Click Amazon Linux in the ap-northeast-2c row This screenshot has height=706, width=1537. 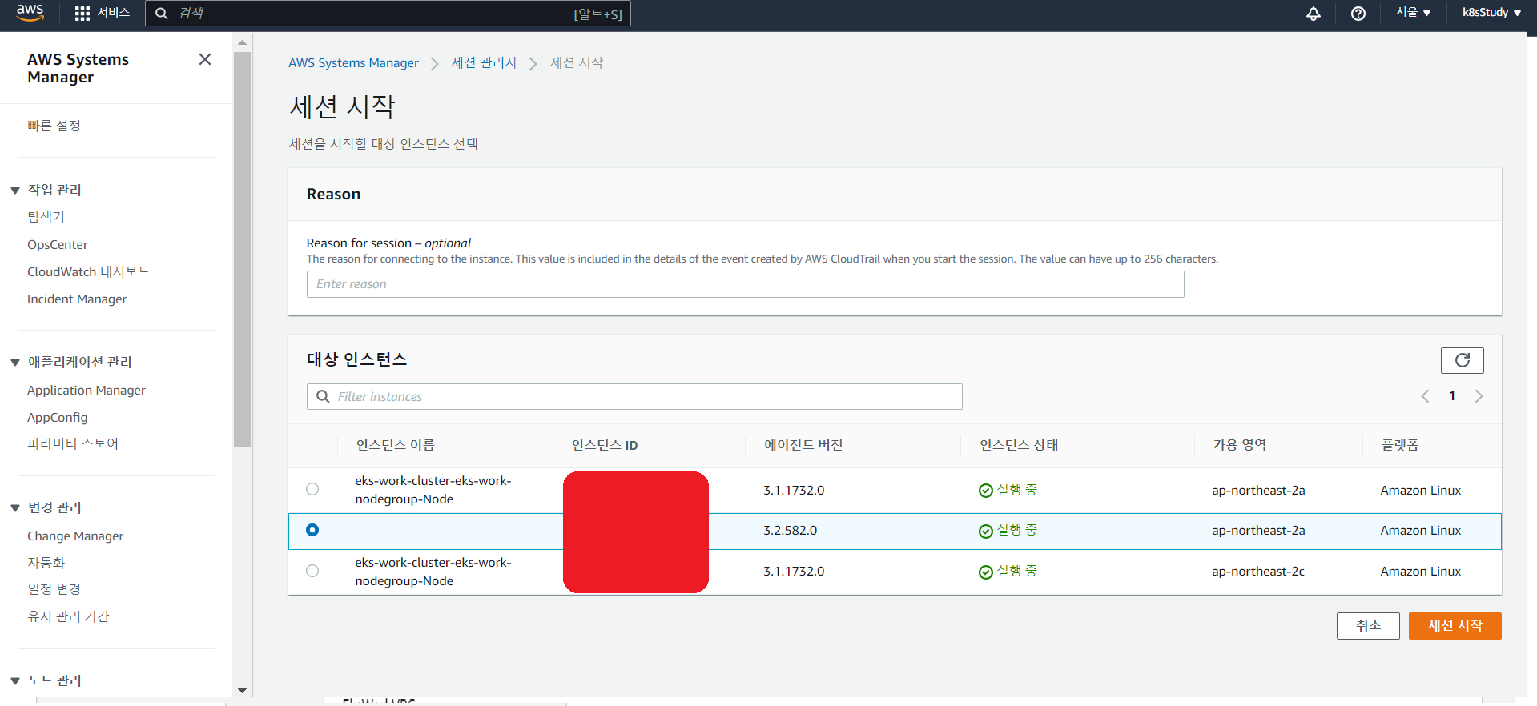pyautogui.click(x=1421, y=572)
